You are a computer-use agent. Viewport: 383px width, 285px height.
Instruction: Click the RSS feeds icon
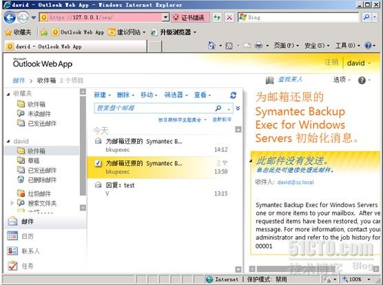pyautogui.click(x=229, y=45)
